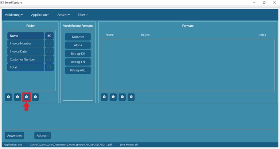
Task: Click move-down arrow button under Felder list
Action: pos(17,97)
